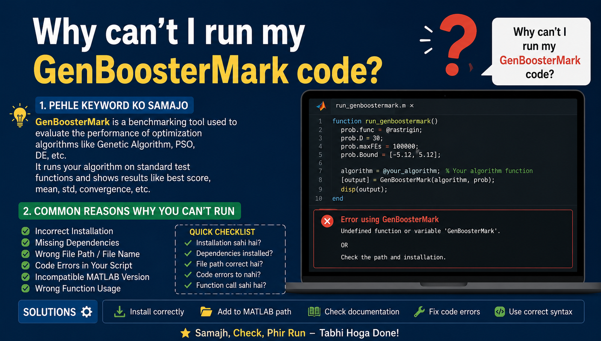Toggle the Incorrect Installation green check
The image size is (601, 341).
(26, 231)
